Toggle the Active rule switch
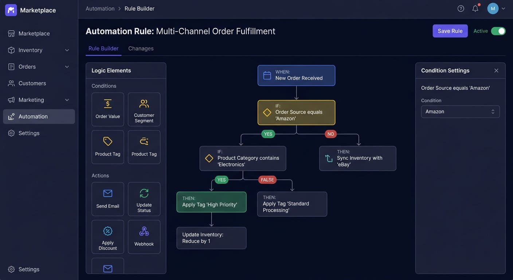Viewport: 513px width, 280px height. pyautogui.click(x=498, y=31)
